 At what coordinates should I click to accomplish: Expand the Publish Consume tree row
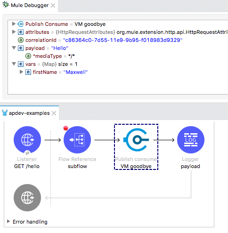click(14, 24)
